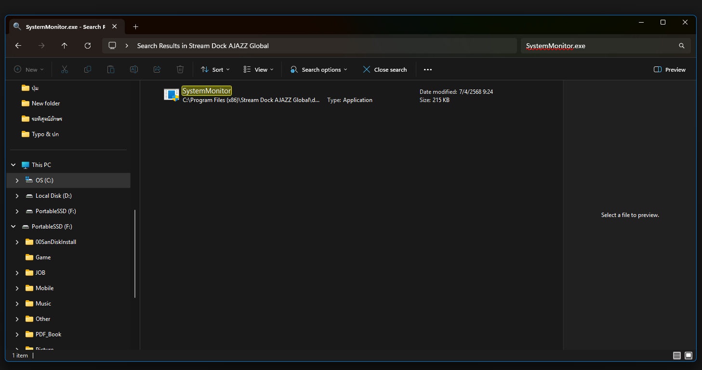Click the Copy toolbar icon
Image resolution: width=702 pixels, height=370 pixels.
pos(88,70)
